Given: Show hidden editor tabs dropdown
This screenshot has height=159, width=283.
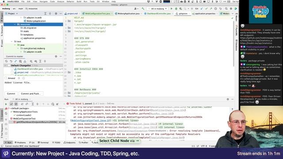Looking at the screenshot, I should coord(233,14).
